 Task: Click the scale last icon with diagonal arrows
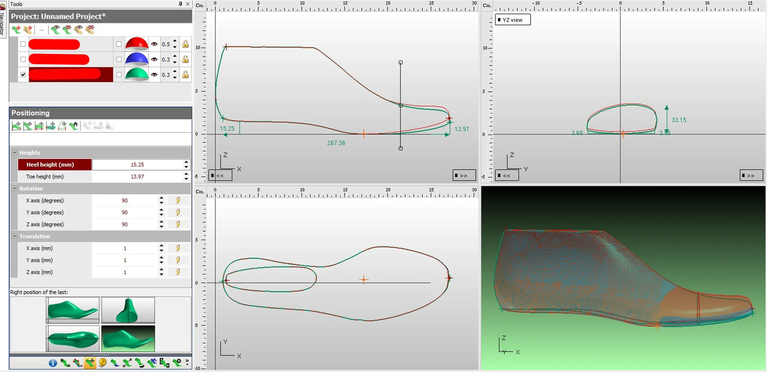point(127,363)
